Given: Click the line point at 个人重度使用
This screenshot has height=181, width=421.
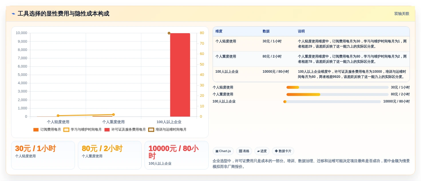Looking at the screenshot, I should 113,115.
